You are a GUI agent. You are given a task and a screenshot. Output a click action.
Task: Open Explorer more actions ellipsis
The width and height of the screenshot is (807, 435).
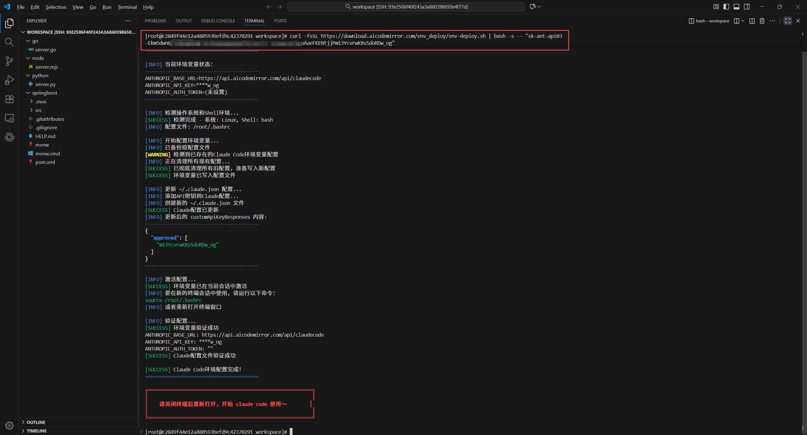coord(128,21)
